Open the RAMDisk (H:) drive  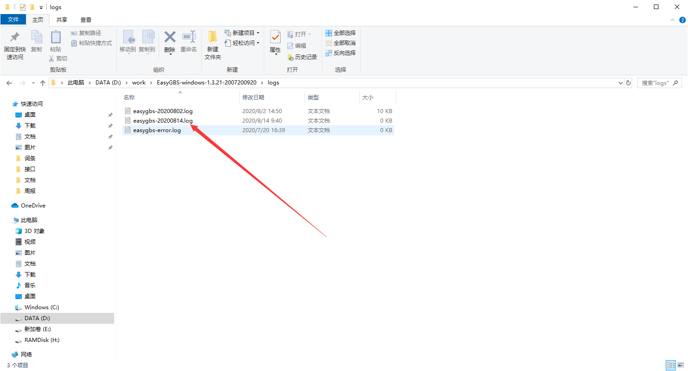click(37, 340)
